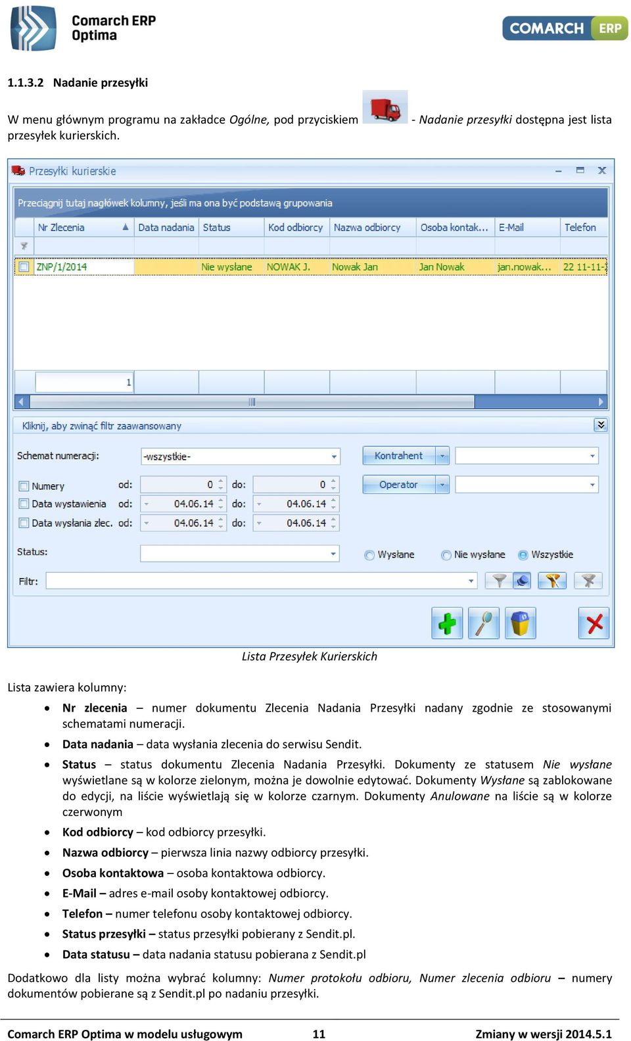Tick the checkbox in row ZNP/1/2014
This screenshot has width=631, height=1041.
[24, 267]
